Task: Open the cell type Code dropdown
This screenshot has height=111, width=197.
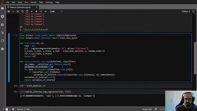Action: coord(56,11)
